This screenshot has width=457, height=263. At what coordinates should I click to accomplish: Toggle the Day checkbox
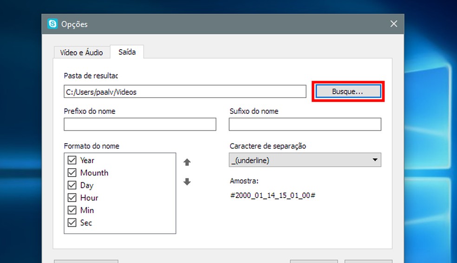point(72,185)
